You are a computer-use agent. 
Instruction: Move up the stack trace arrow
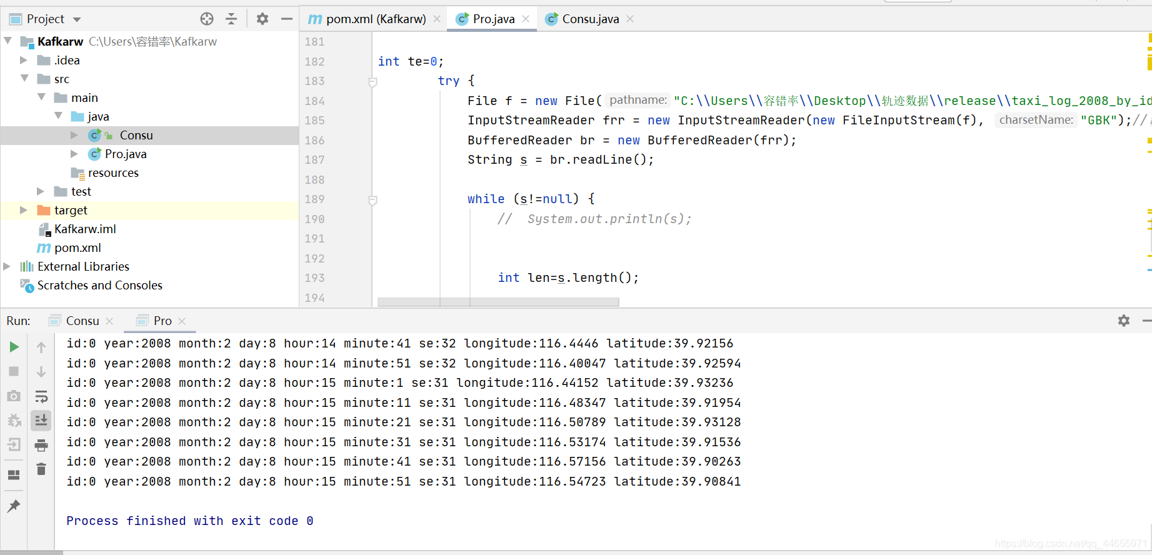(x=41, y=347)
